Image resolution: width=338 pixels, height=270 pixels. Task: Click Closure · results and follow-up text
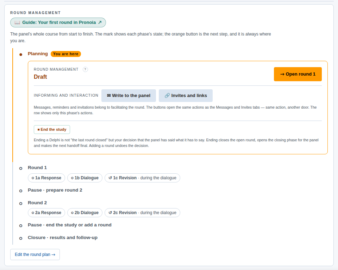(63, 238)
